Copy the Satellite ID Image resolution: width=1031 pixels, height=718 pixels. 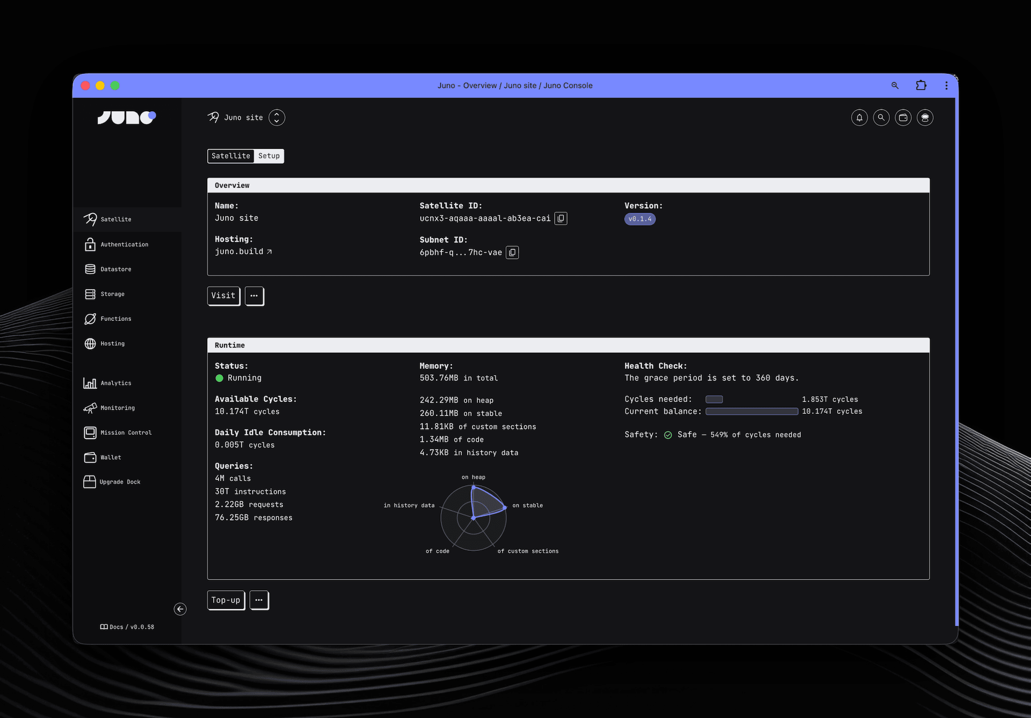(x=561, y=218)
